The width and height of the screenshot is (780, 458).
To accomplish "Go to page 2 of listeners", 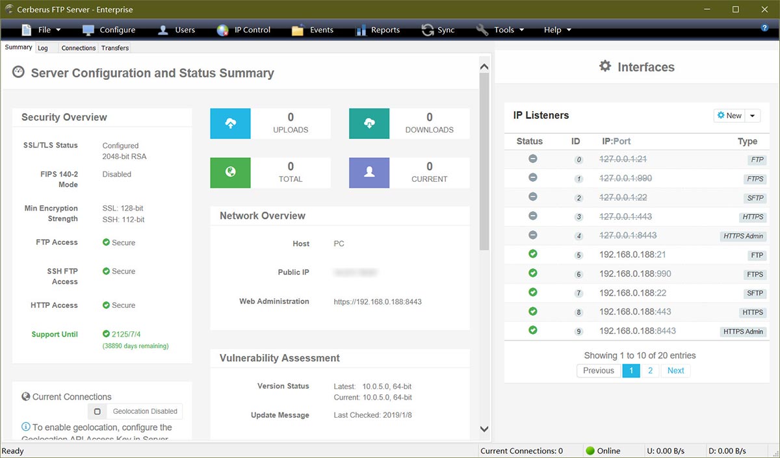I will click(x=650, y=370).
